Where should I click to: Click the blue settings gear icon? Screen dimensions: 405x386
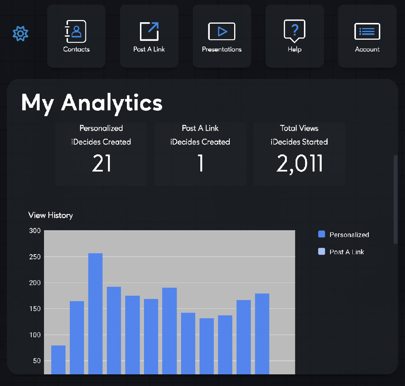[20, 34]
